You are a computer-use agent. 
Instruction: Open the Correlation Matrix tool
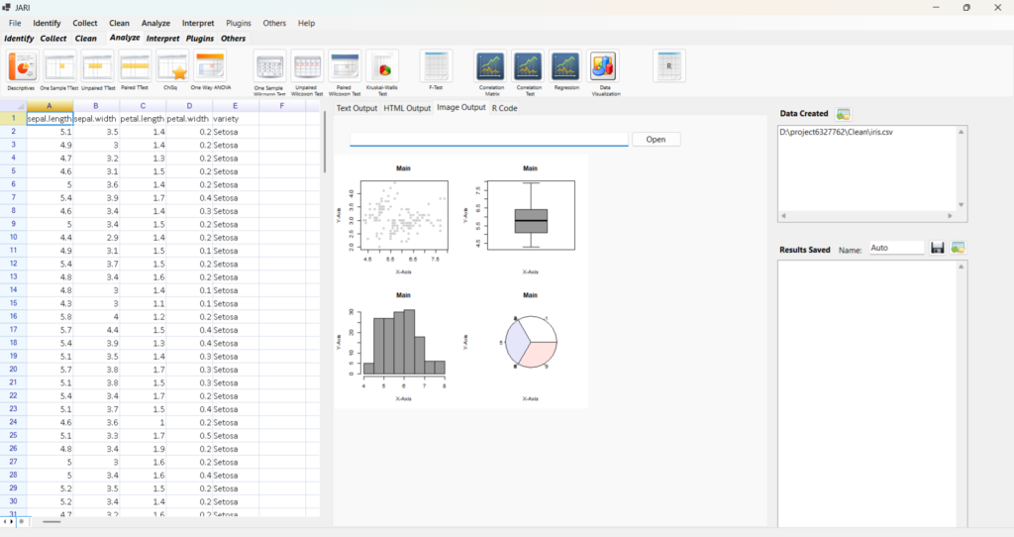[x=491, y=67]
